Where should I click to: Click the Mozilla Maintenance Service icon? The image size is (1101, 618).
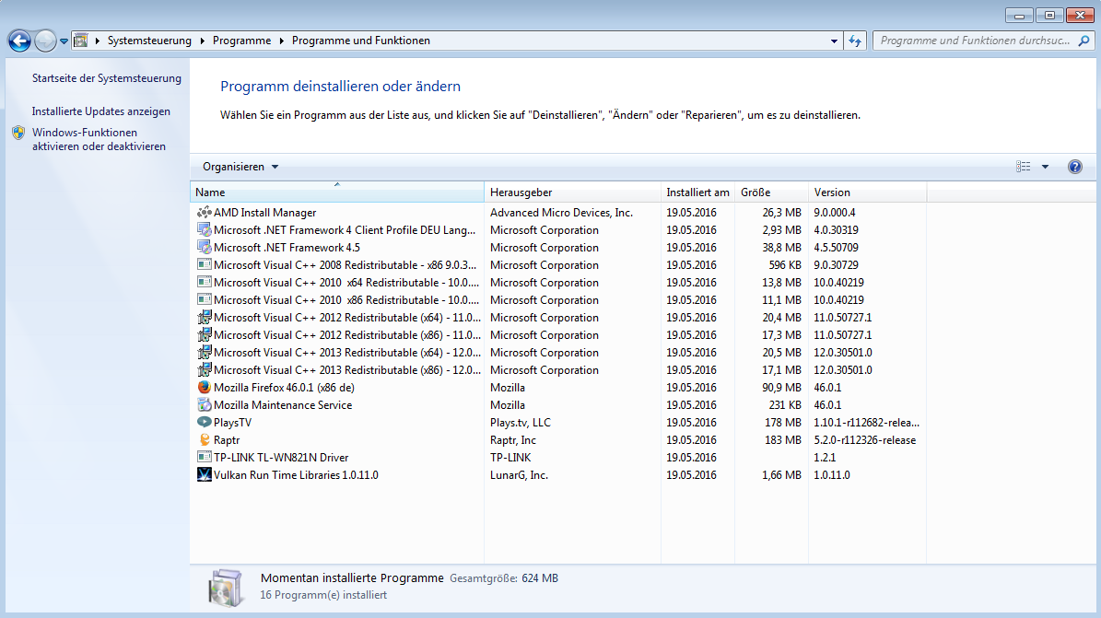(x=205, y=404)
